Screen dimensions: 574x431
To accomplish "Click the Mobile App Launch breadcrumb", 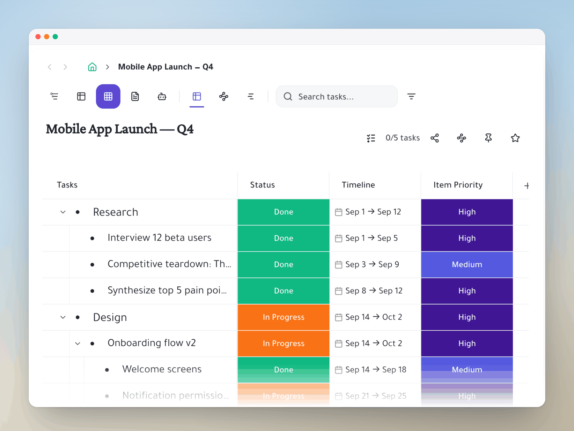I will click(x=166, y=67).
